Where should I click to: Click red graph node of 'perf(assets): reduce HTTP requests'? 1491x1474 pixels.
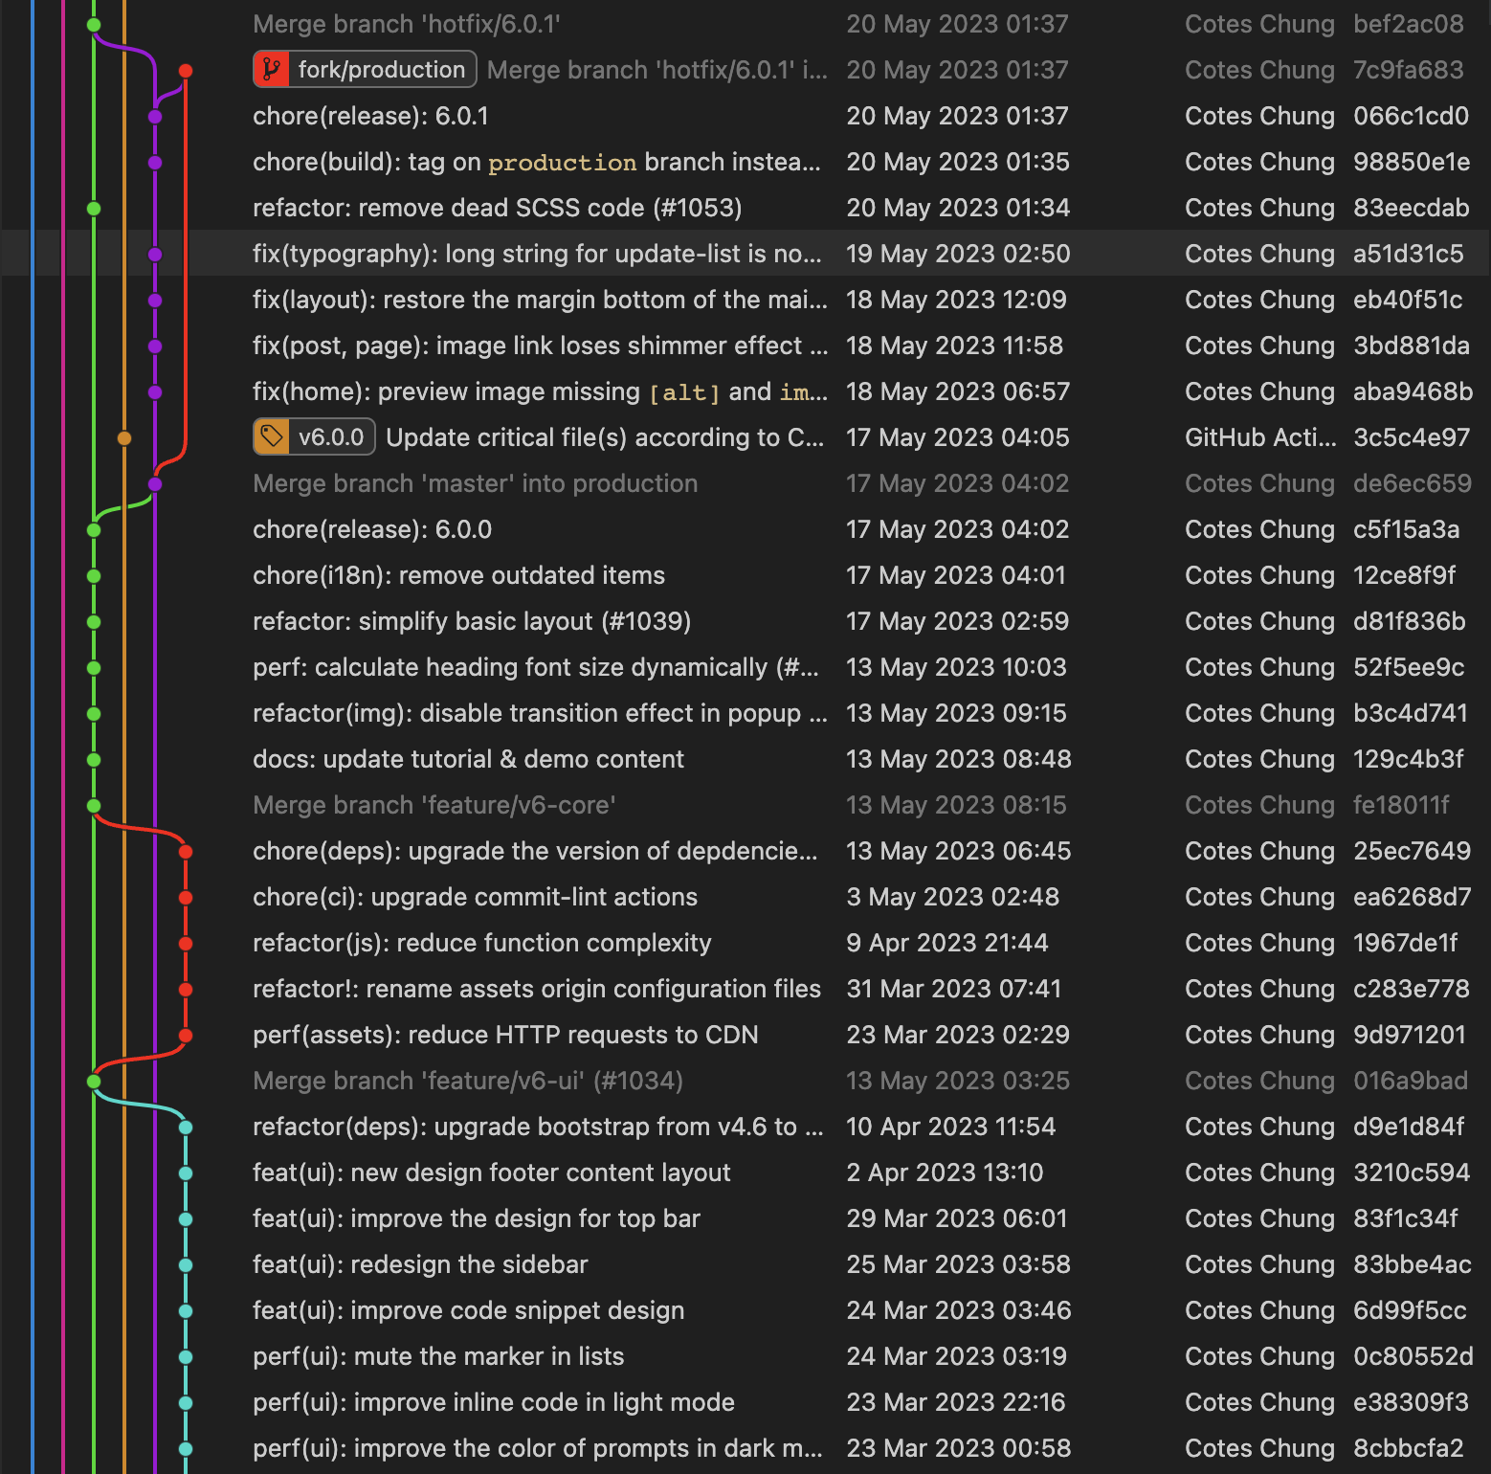pos(186,1036)
